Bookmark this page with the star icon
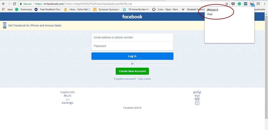The image size is (268, 130). click(227, 4)
